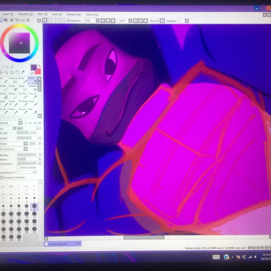Click the zoom in plus icon
This screenshot has width=271, height=271.
108,21
